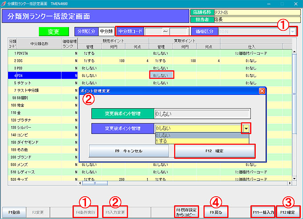
Task: Click the second 中分類コード range field
Action: (179, 32)
